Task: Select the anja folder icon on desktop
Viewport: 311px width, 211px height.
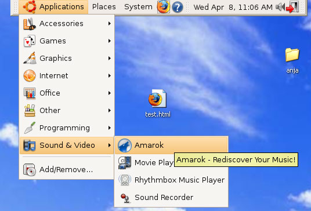Action: pos(292,54)
